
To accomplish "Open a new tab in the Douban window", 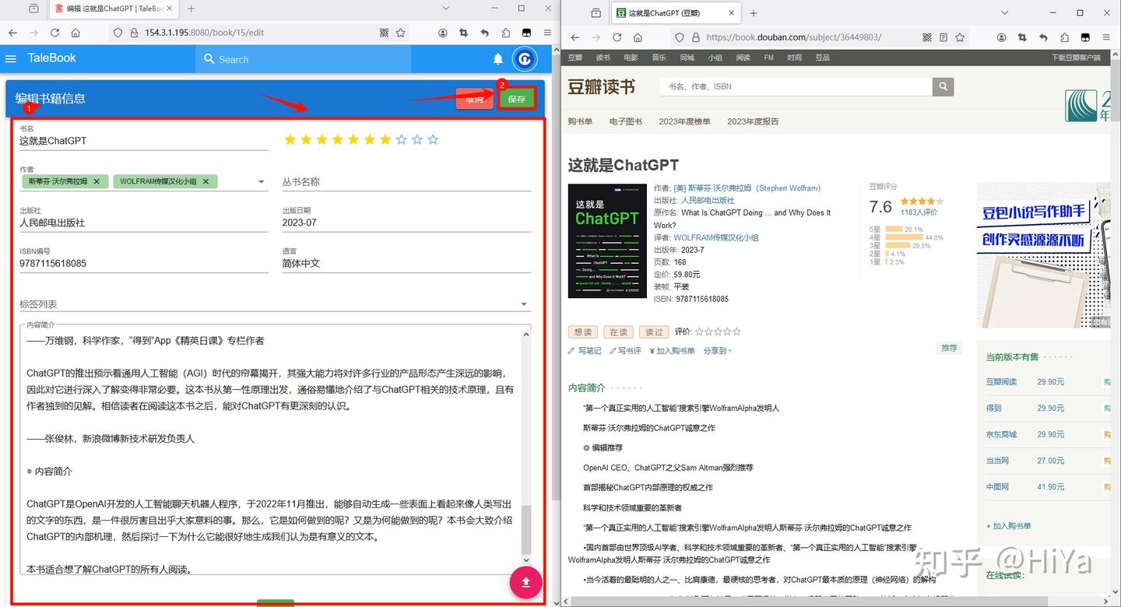I will click(754, 13).
